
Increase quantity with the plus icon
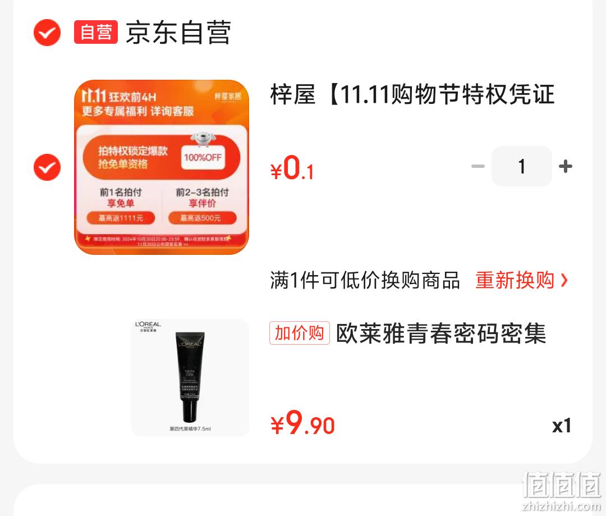[566, 166]
